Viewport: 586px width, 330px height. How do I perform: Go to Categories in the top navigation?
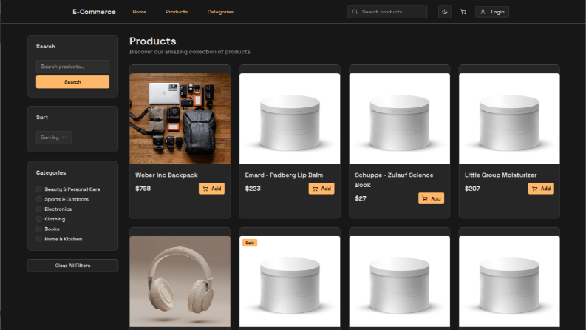220,12
